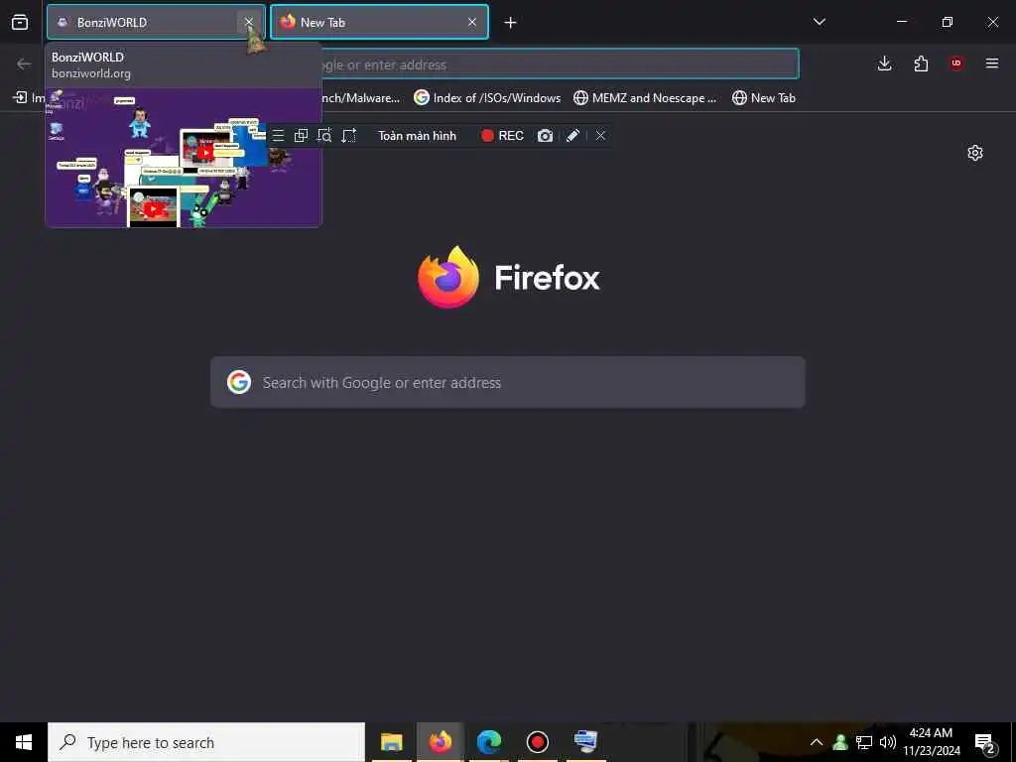Screen dimensions: 1016x762
Task: Open the bookmark ending in nch/Malware
Action: click(x=361, y=98)
